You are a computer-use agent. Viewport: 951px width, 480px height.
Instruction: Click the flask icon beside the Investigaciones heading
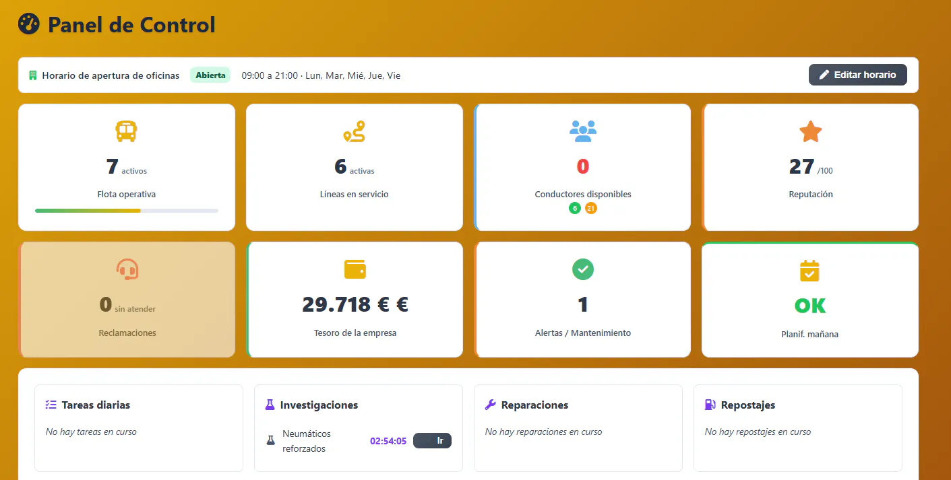point(270,405)
